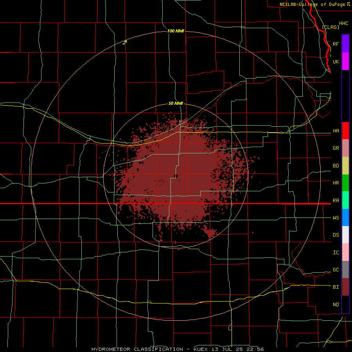Click the DS legend label

[336, 235]
